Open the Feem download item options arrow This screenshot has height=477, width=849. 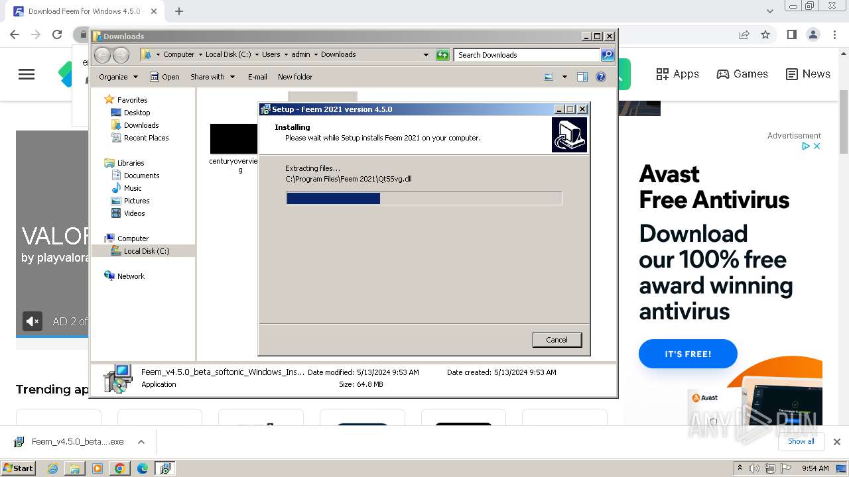click(x=141, y=442)
